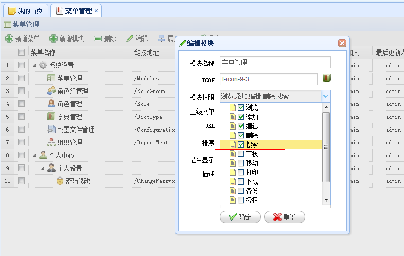
Task: Click the permission list scrollbar thumb
Action: tap(326, 147)
